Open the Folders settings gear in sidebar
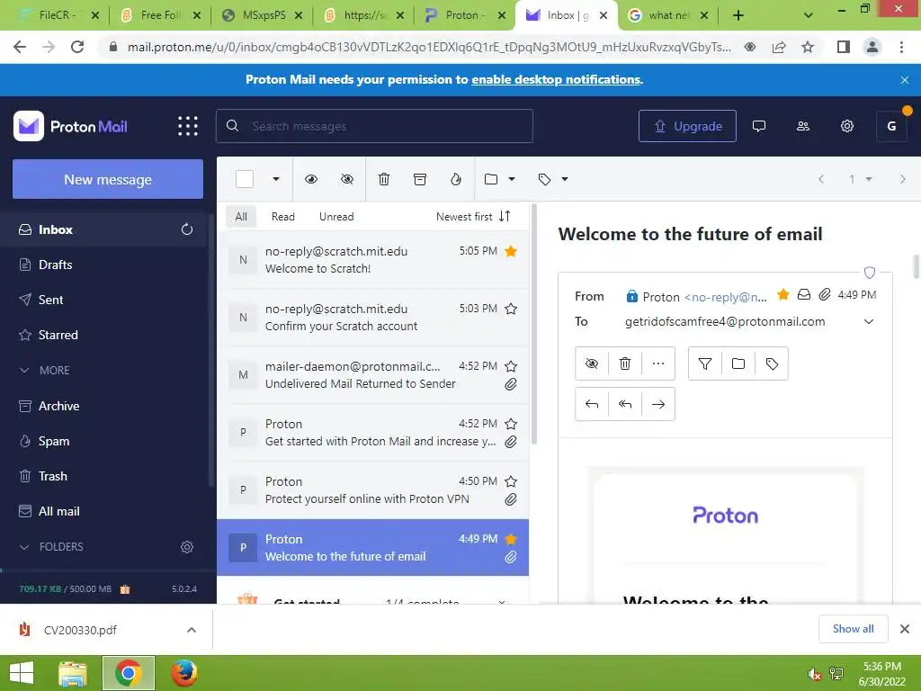Viewport: 921px width, 691px height. (x=187, y=547)
